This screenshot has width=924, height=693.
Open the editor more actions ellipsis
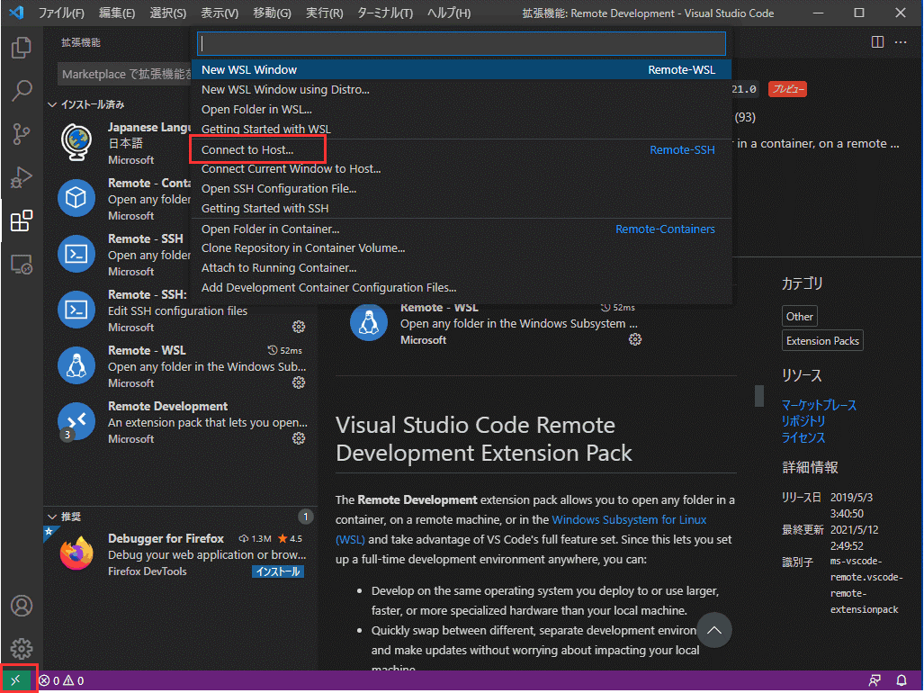click(x=901, y=41)
